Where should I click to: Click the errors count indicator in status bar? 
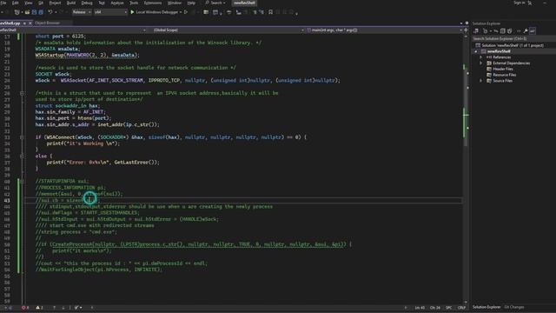(25, 308)
